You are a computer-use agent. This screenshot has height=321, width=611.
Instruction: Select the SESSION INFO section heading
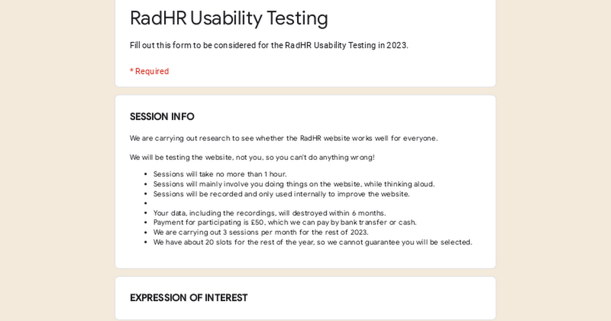coord(162,117)
